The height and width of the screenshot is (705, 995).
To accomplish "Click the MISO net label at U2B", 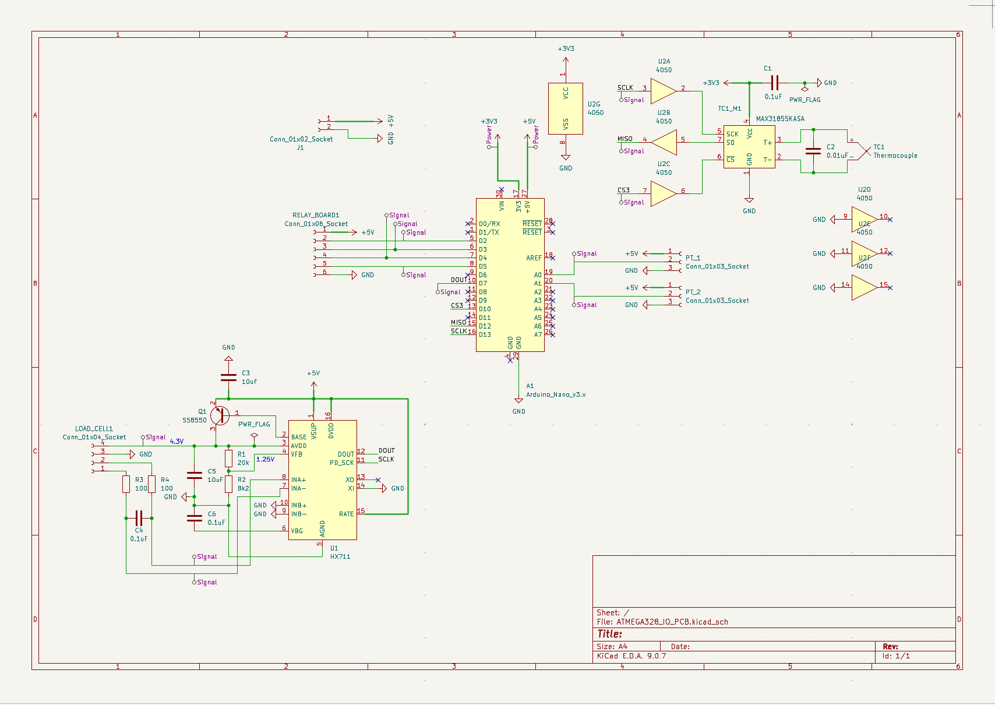I will (x=625, y=139).
